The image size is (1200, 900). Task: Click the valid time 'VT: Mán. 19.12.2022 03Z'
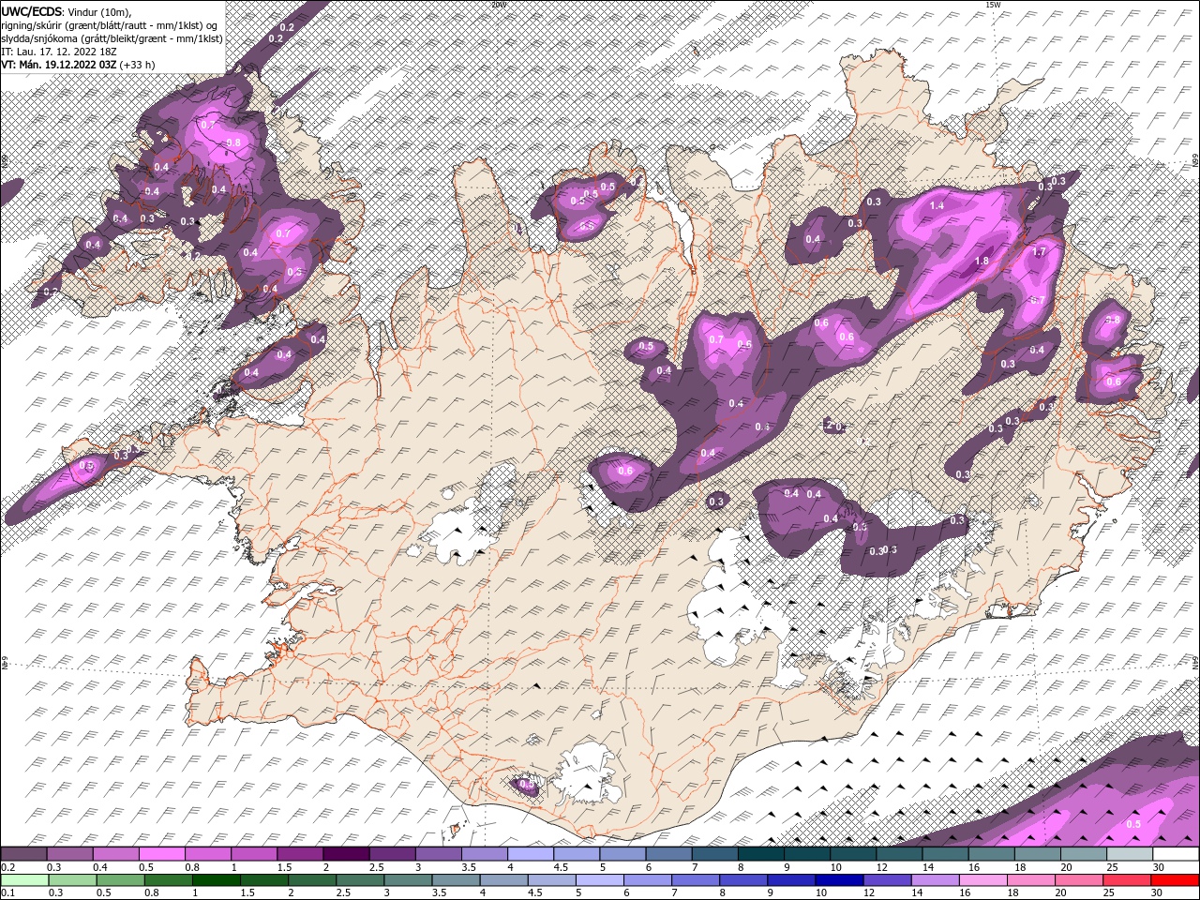[59, 65]
